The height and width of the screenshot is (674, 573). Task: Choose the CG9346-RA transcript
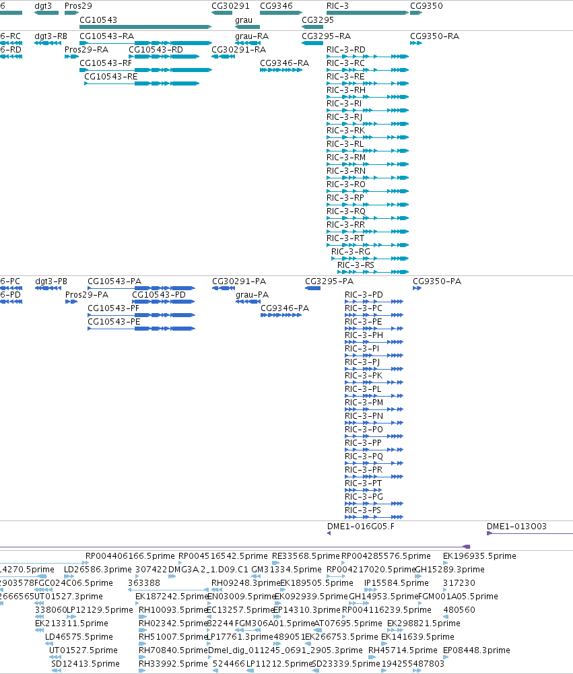coord(281,69)
